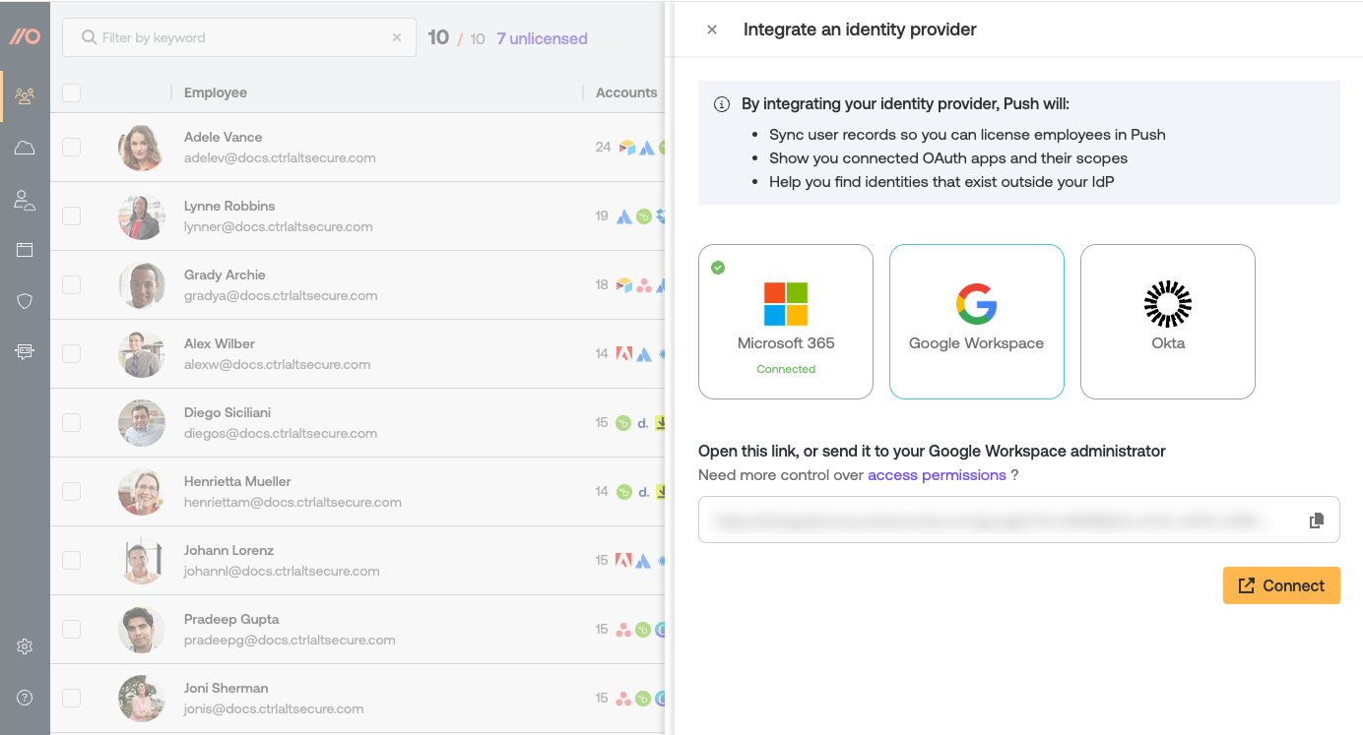The height and width of the screenshot is (735, 1363).
Task: Check the box for Alex Wilber
Action: (x=71, y=353)
